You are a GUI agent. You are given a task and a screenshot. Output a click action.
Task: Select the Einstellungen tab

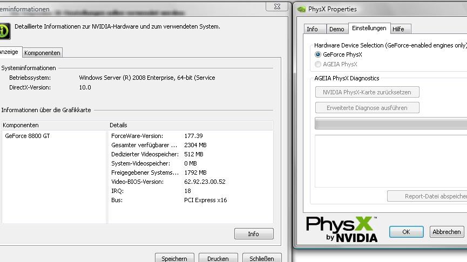(x=369, y=28)
